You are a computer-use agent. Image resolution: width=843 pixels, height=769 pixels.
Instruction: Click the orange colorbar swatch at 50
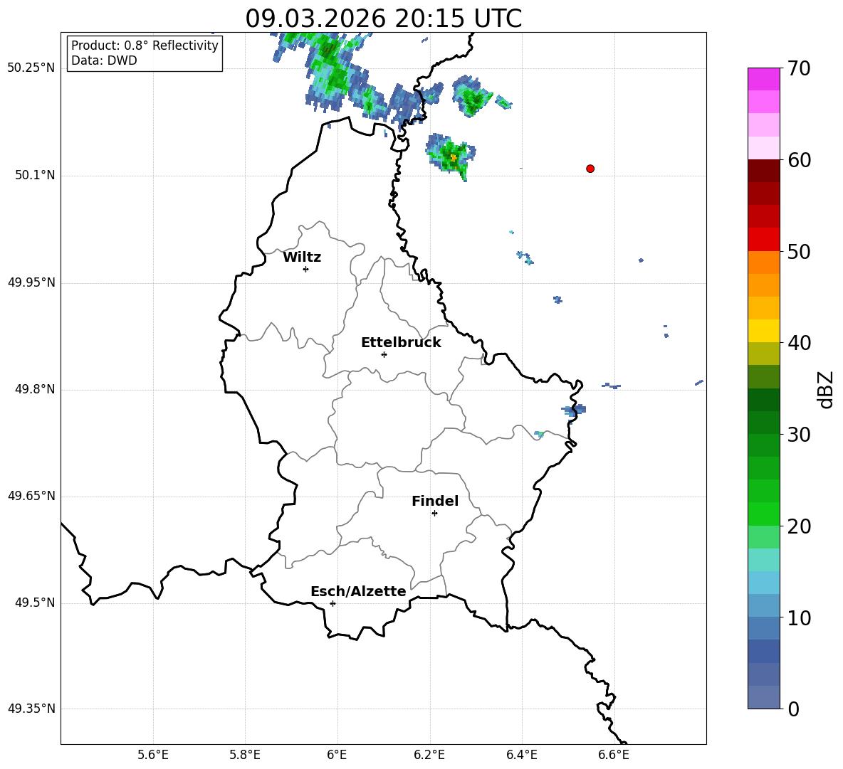coord(764,262)
